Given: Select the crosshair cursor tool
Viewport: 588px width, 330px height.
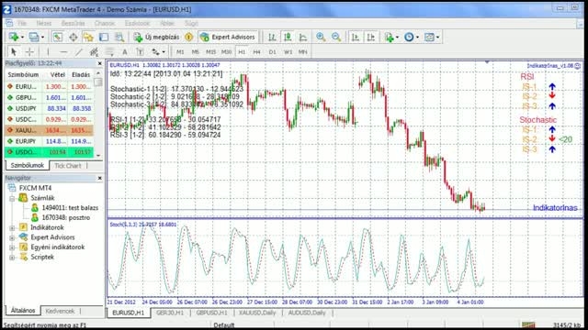Looking at the screenshot, I should coord(29,51).
